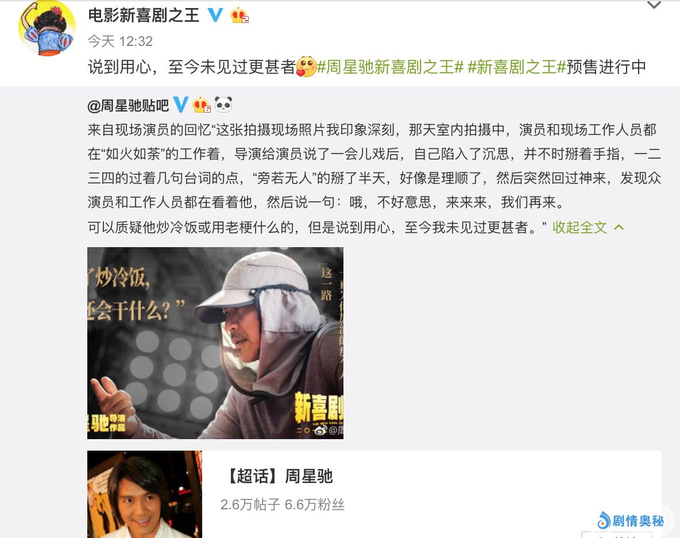Viewport: 680px width, 538px height.
Task: Open the @周星驰贴吧 account link
Action: pyautogui.click(x=128, y=105)
